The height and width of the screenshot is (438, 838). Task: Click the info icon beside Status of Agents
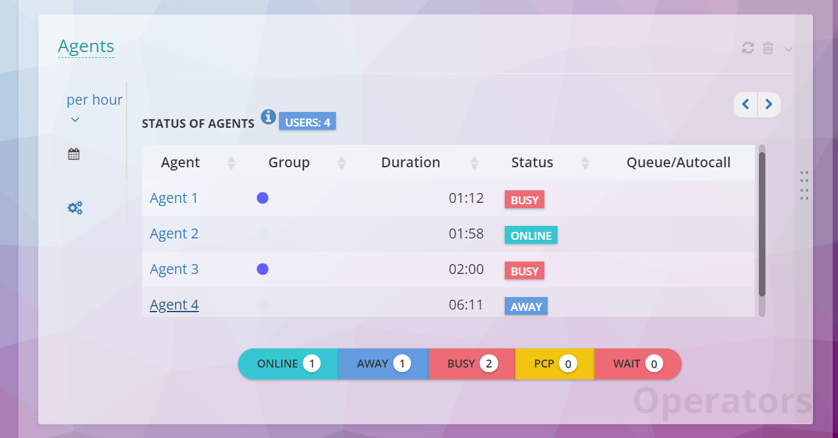pos(268,117)
